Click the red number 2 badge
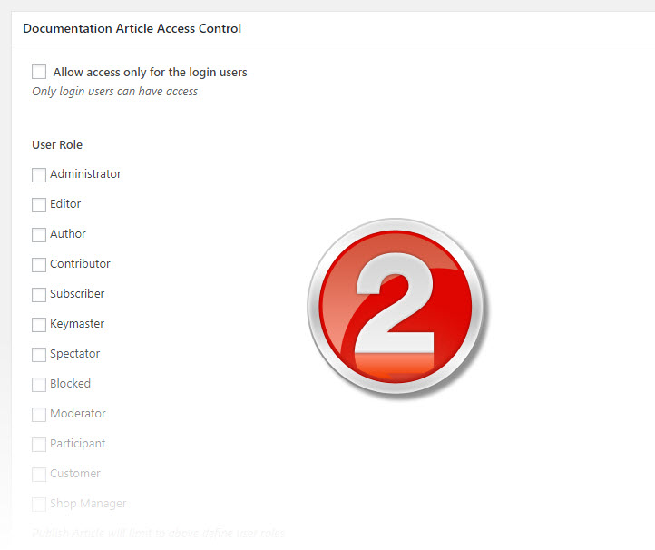The image size is (655, 550). pos(396,307)
